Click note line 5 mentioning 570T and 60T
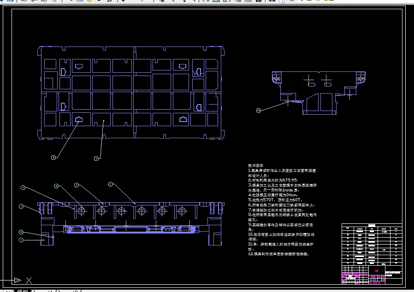The height and width of the screenshot is (292, 414). 275,200
